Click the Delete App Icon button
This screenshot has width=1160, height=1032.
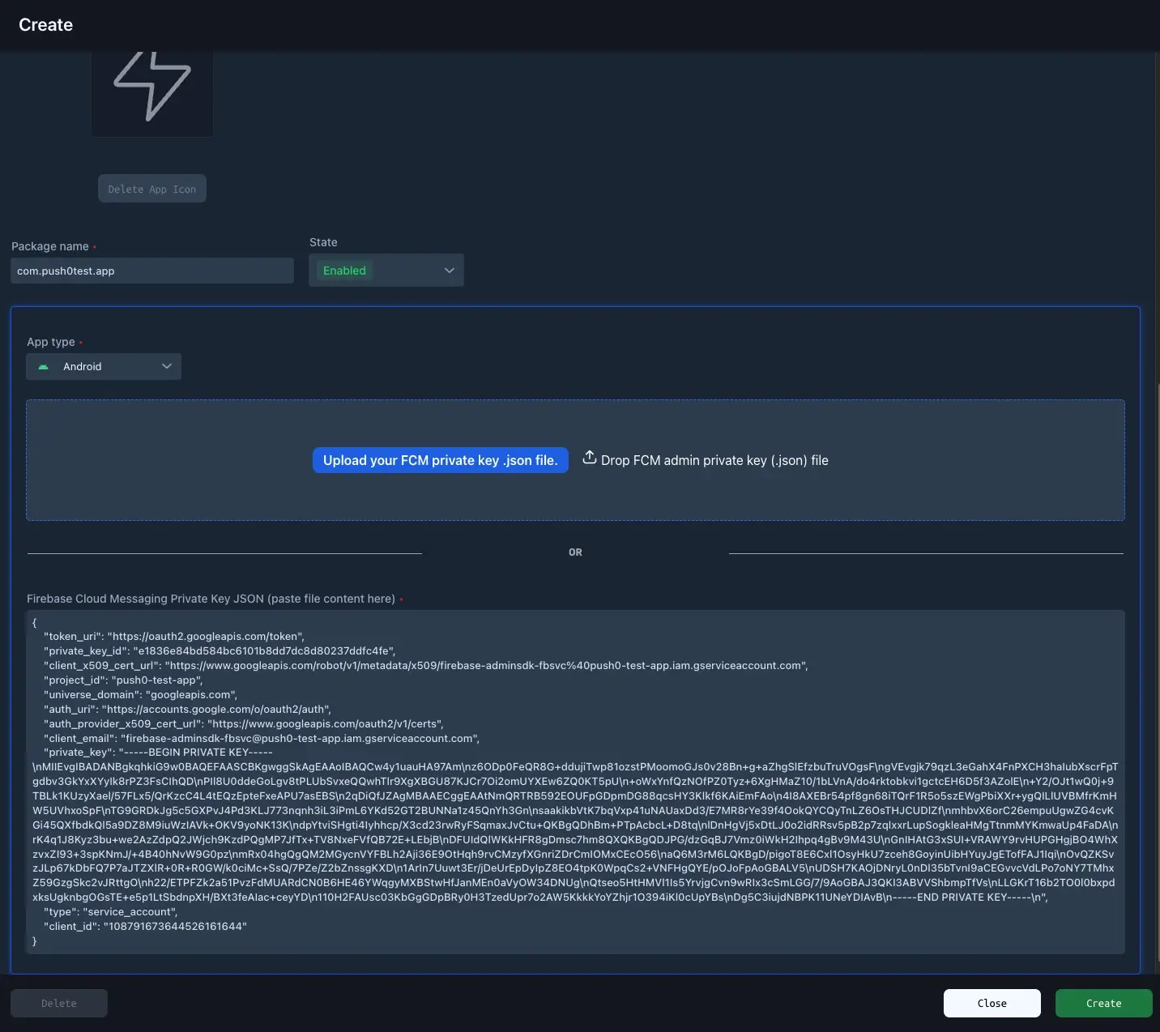coord(151,188)
